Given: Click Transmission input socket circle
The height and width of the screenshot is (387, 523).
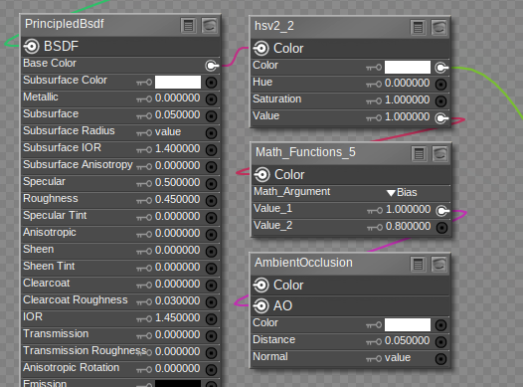Looking at the screenshot, I should [x=211, y=336].
